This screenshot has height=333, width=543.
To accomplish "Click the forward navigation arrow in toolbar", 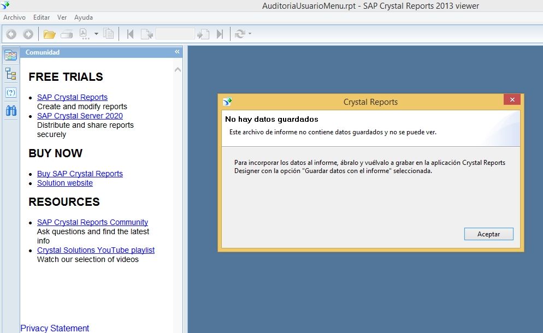I will (28, 34).
